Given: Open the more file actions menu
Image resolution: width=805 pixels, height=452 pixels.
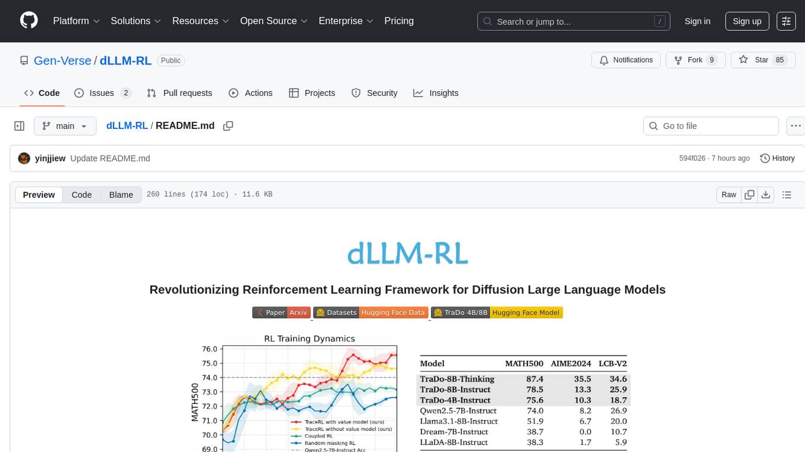Looking at the screenshot, I should pos(796,126).
